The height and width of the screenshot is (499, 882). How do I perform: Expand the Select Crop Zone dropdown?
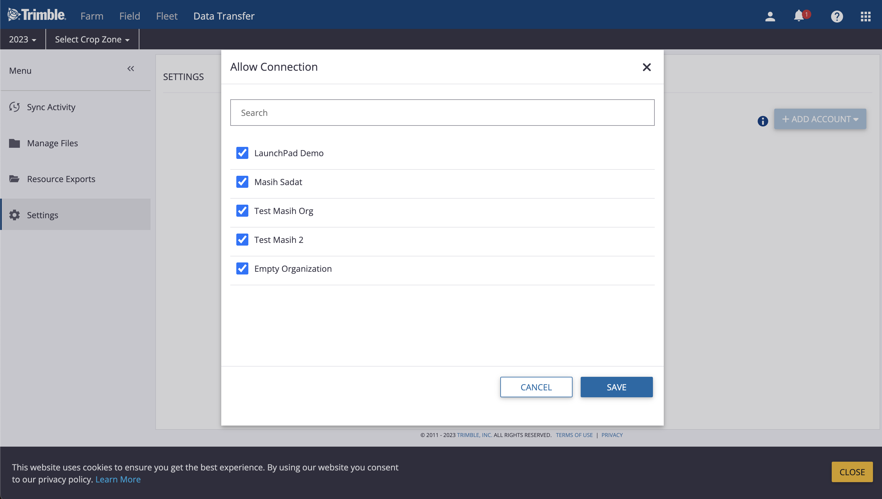(92, 39)
